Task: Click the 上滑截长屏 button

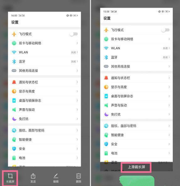Action: tap(136, 167)
